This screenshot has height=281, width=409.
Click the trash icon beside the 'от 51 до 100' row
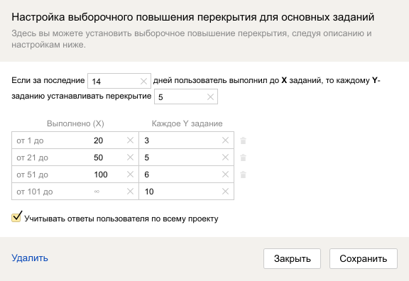(243, 175)
